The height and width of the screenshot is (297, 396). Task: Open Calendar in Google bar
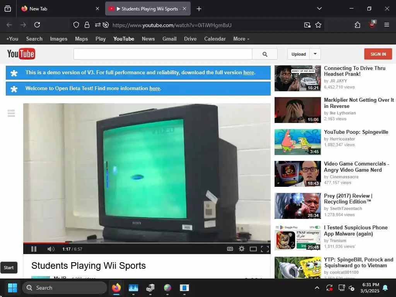pos(215,39)
